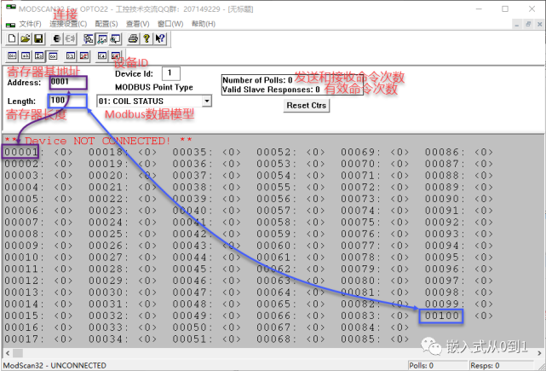The width and height of the screenshot is (546, 371).
Task: Set display format to Hex (0x icon)
Action: coord(53,55)
